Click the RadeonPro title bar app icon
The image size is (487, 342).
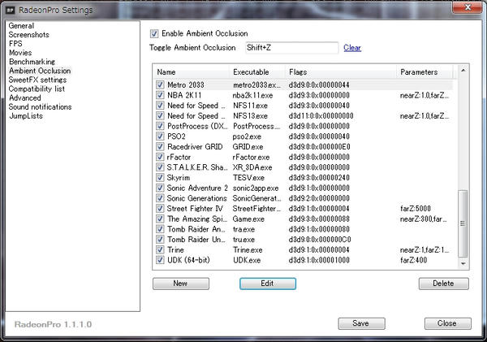[11, 11]
